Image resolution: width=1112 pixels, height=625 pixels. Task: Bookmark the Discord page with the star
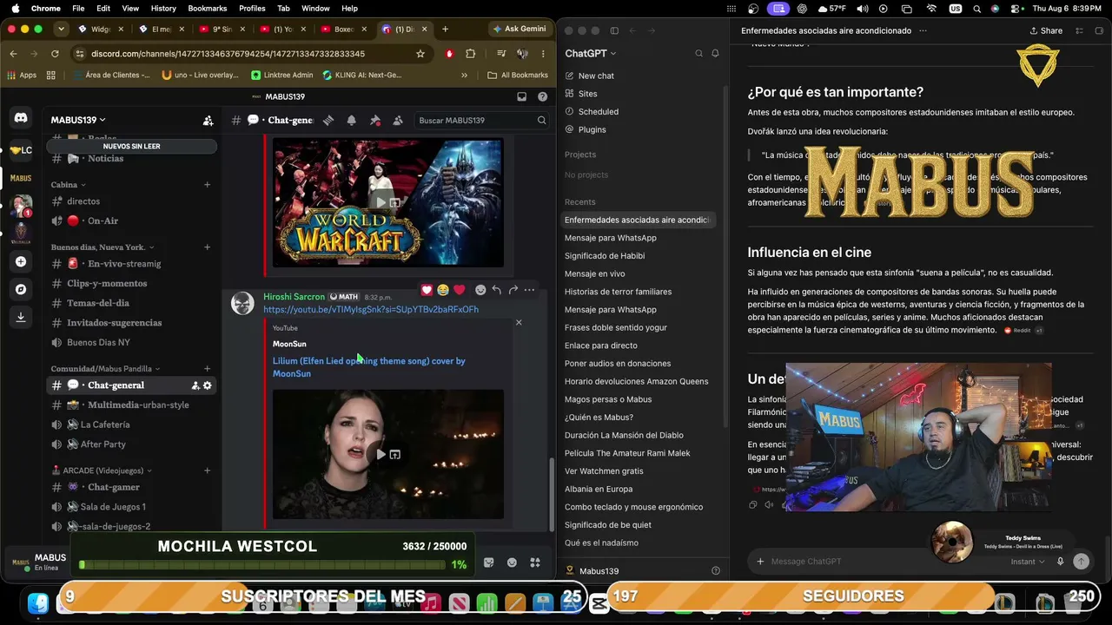pyautogui.click(x=420, y=54)
